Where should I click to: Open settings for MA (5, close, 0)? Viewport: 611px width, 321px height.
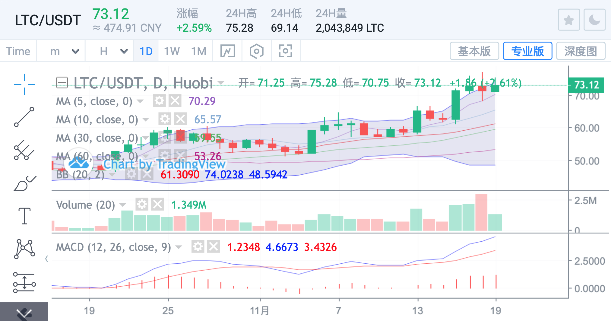pos(159,101)
